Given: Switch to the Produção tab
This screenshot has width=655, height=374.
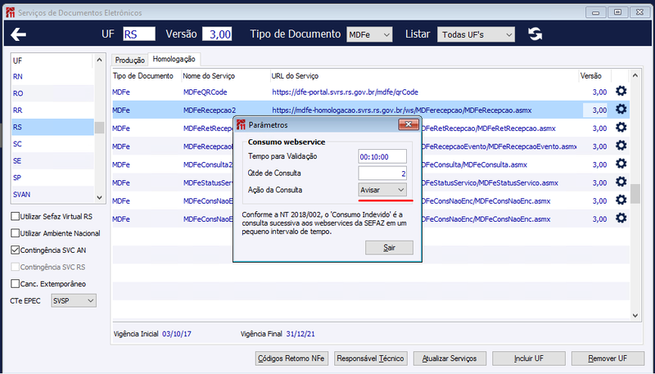Looking at the screenshot, I should pos(130,60).
